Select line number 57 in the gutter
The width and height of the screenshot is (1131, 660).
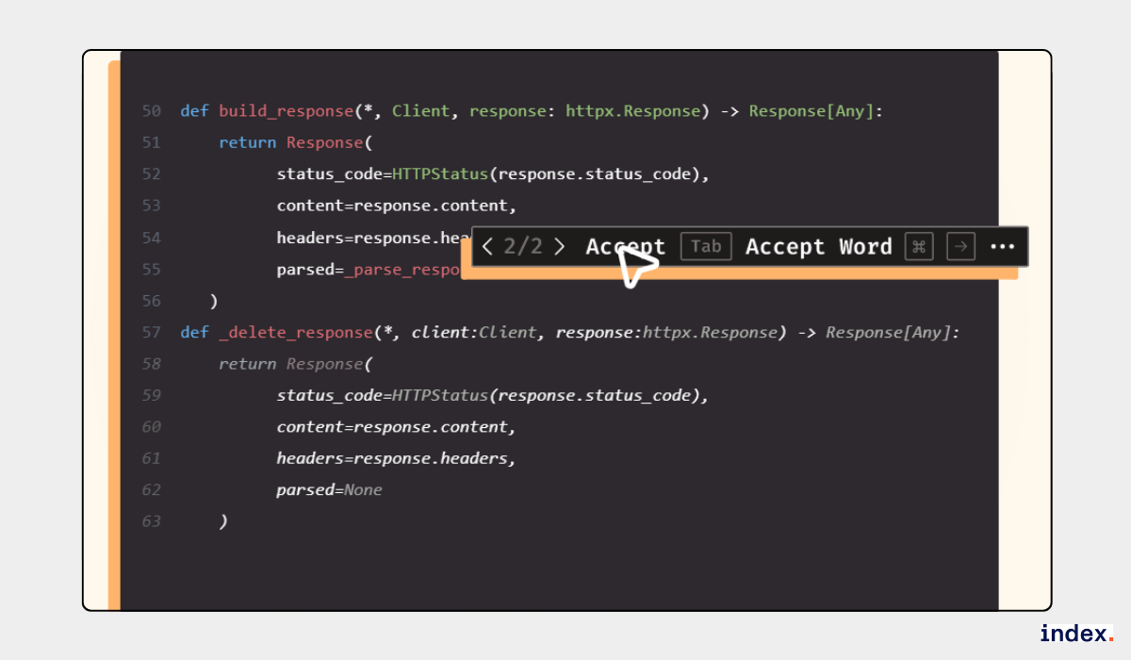[x=151, y=332]
